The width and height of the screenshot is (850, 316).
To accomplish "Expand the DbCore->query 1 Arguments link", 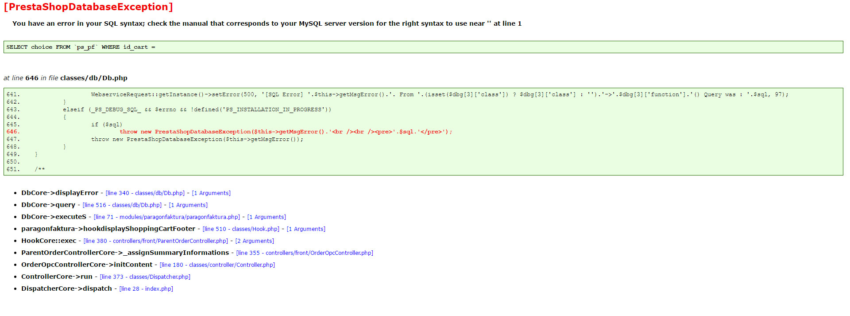I will (x=188, y=205).
